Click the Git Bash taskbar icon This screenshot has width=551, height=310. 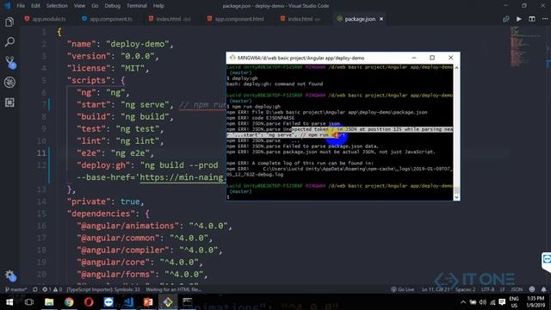click(168, 302)
